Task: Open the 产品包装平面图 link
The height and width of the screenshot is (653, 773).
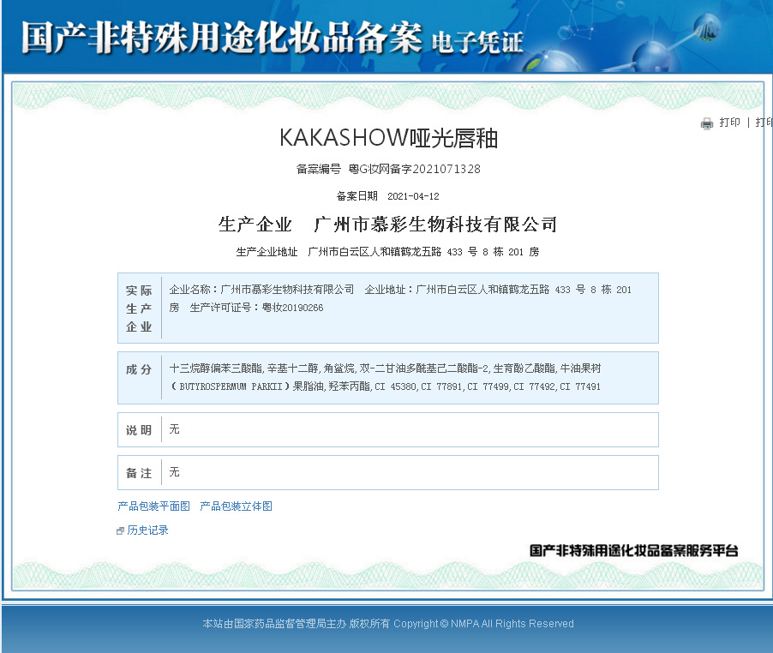Action: [153, 506]
